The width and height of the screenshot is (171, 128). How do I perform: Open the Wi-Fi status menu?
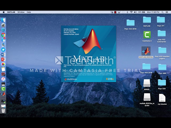[x=131, y=12]
